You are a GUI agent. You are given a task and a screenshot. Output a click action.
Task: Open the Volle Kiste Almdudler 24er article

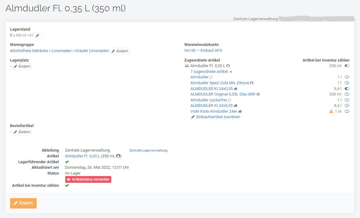214,111
